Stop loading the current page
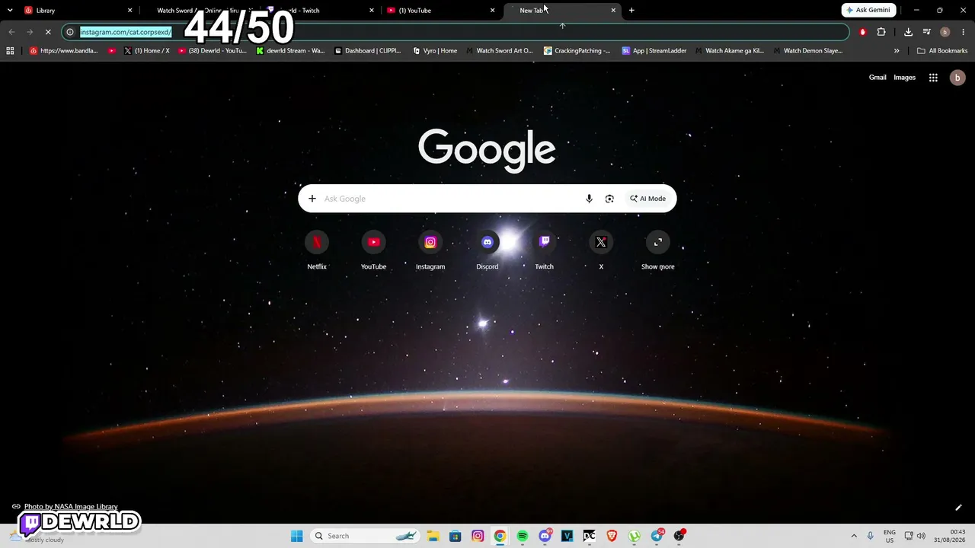975x548 pixels. 48,32
